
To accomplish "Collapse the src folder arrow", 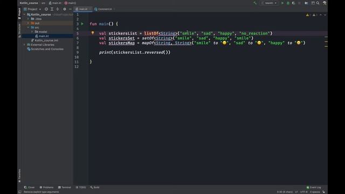I will [28, 27].
